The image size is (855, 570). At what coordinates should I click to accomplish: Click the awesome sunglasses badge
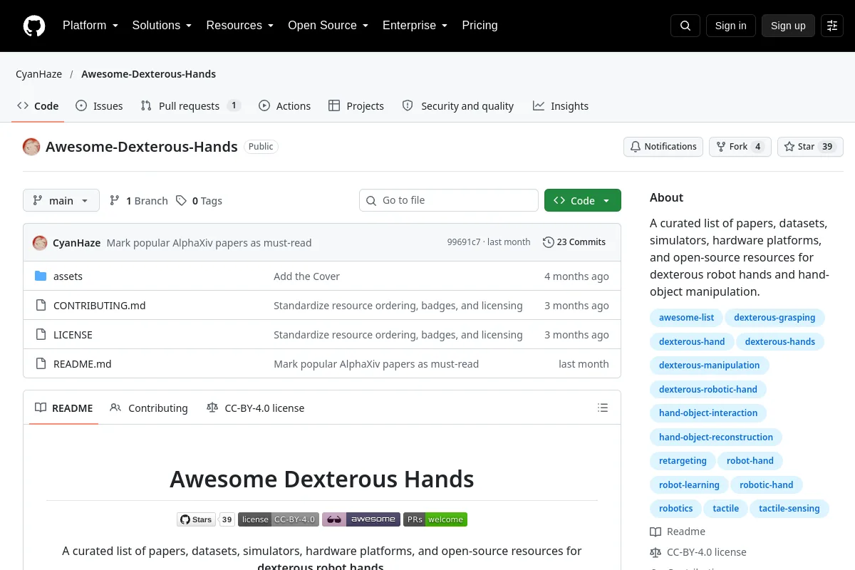pos(361,519)
